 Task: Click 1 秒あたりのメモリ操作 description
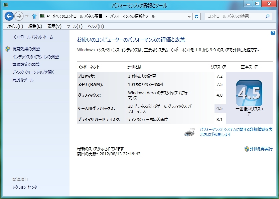pos(146,84)
